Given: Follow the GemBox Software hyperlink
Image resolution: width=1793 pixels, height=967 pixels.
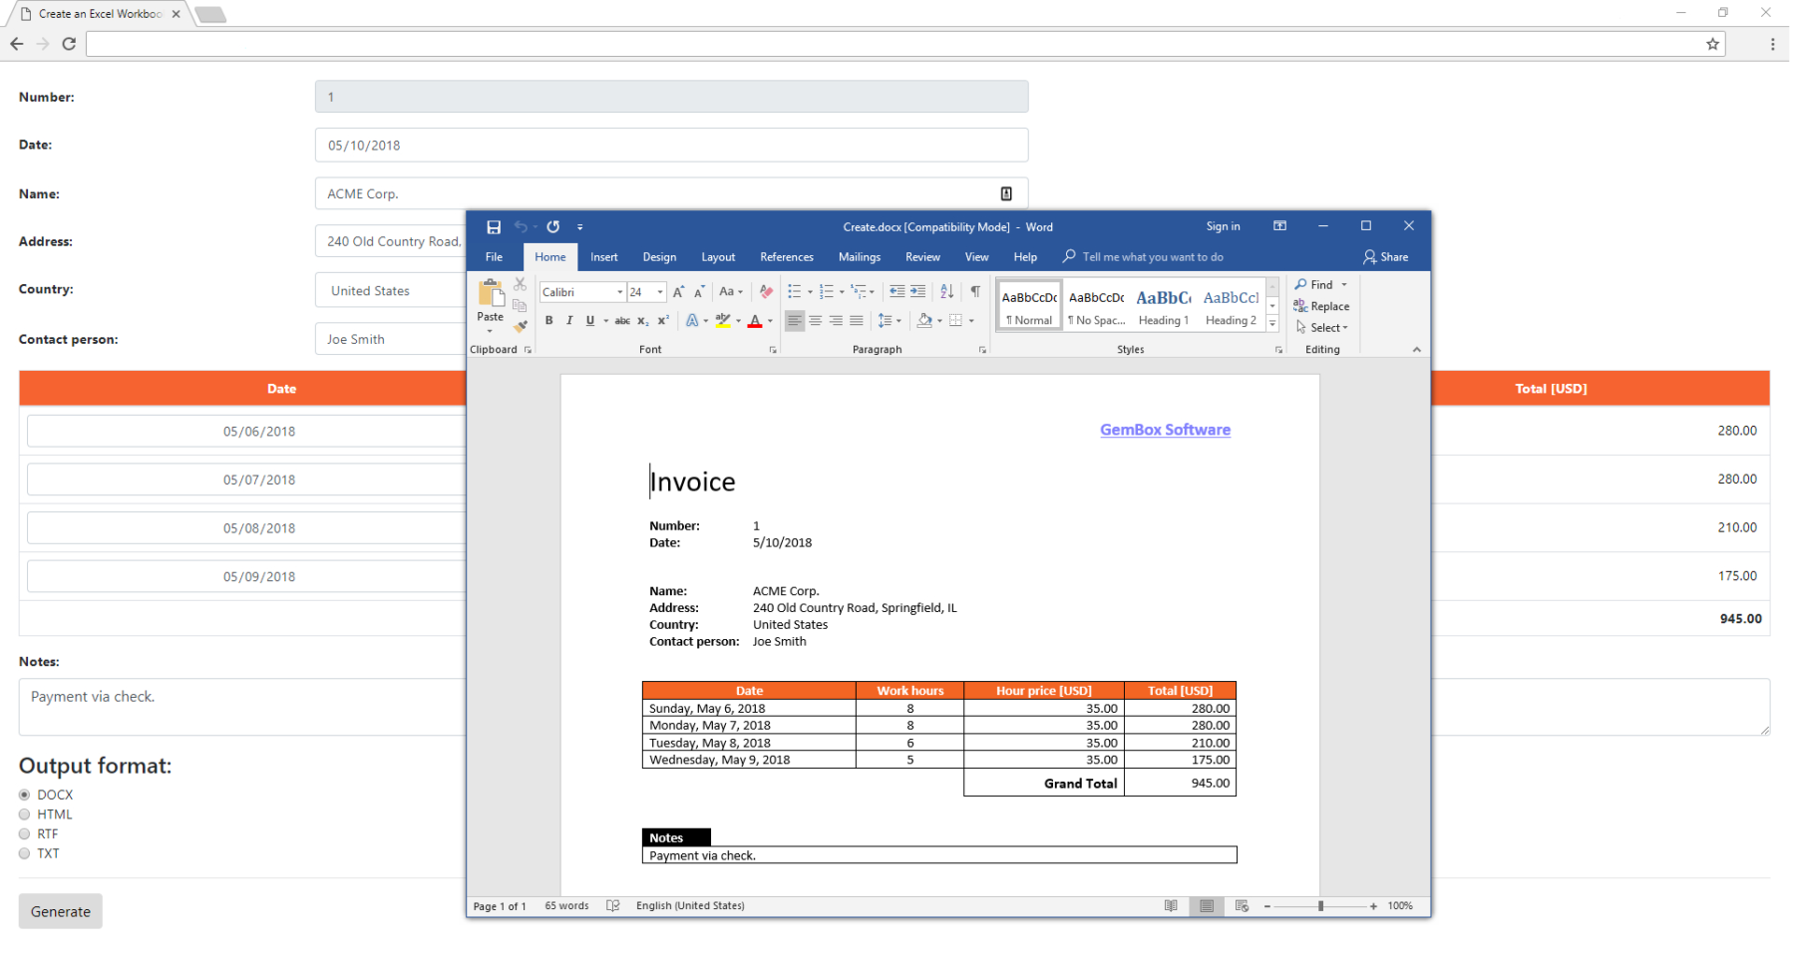Looking at the screenshot, I should (1165, 430).
